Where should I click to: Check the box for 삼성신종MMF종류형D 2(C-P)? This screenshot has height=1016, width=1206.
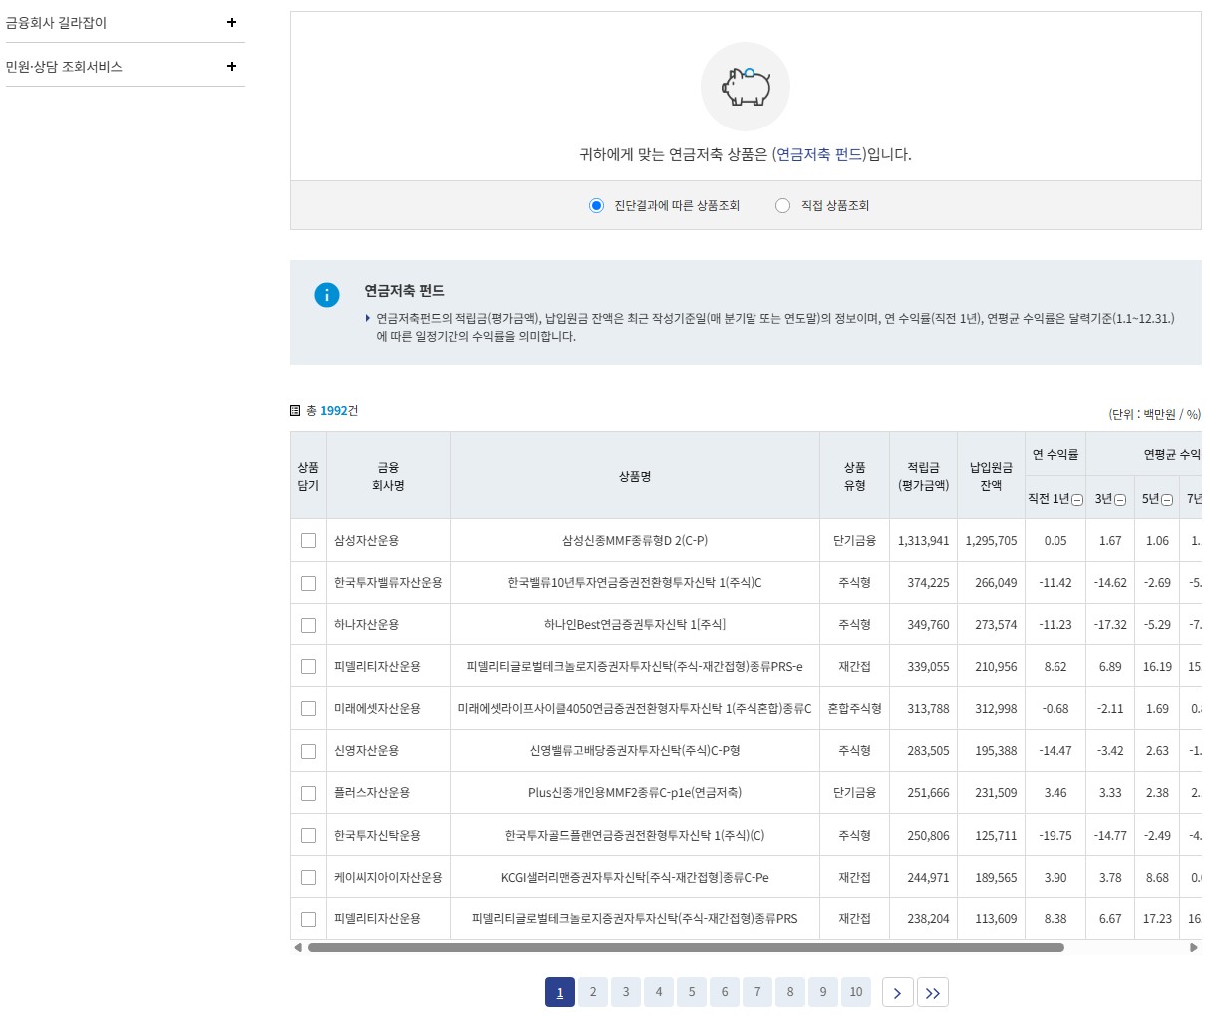pos(308,540)
